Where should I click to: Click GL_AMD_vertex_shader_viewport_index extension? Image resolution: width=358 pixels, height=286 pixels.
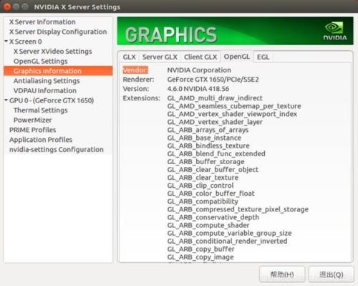(x=232, y=114)
